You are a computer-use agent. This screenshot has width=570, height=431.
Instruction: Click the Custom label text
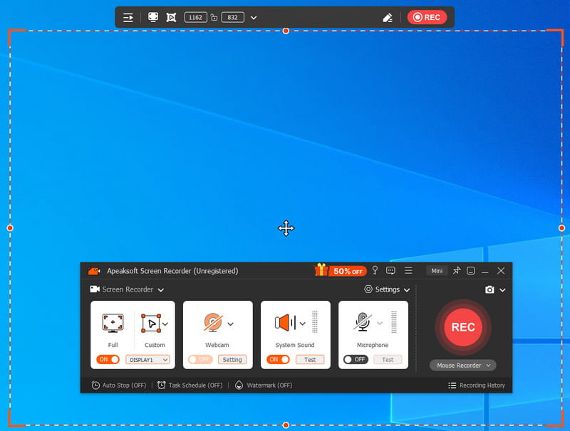(x=155, y=345)
